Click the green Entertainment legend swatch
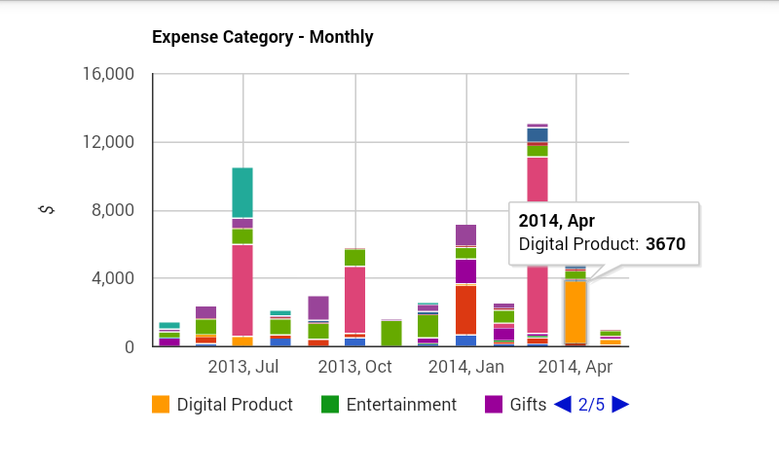The height and width of the screenshot is (467, 779). pos(330,405)
